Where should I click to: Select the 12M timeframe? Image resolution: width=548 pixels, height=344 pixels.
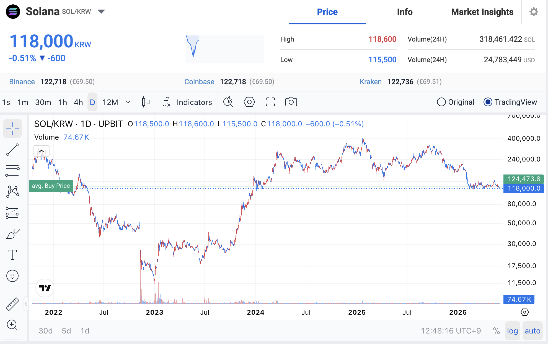pos(110,102)
